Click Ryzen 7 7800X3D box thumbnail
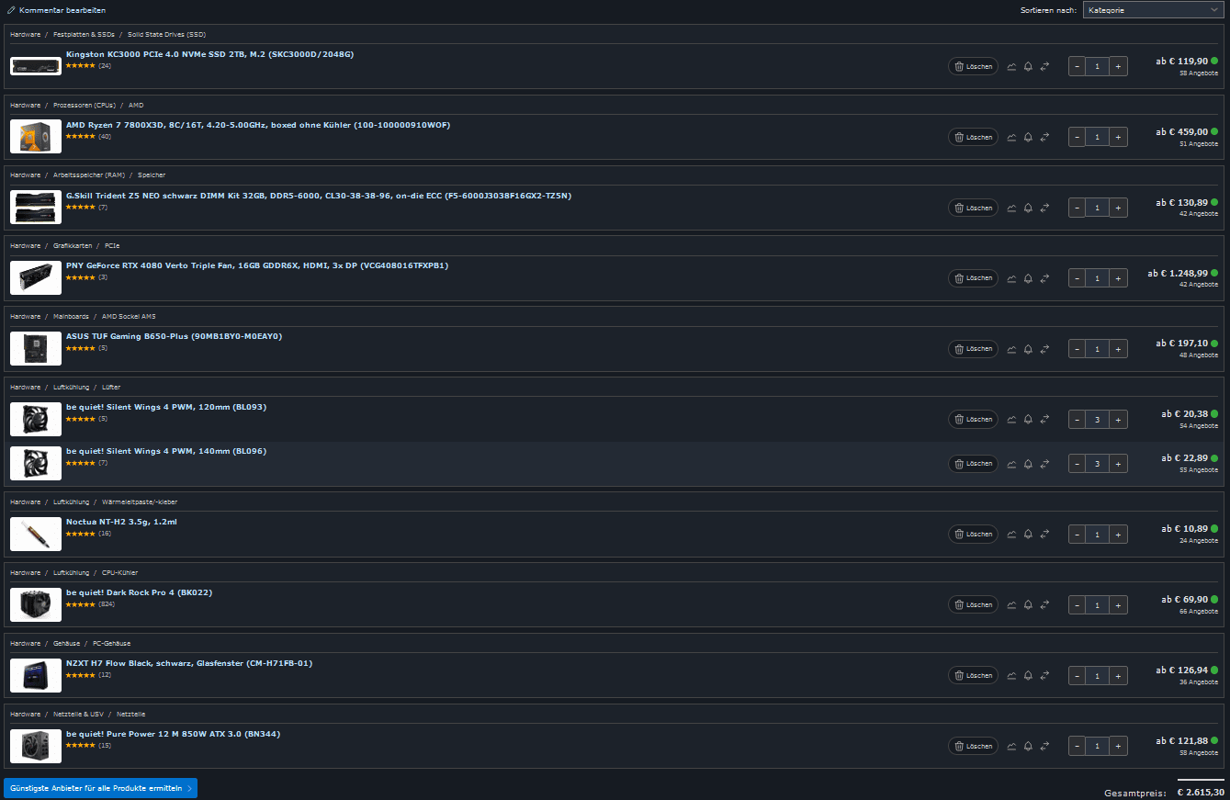Image resolution: width=1230 pixels, height=800 pixels. click(36, 137)
